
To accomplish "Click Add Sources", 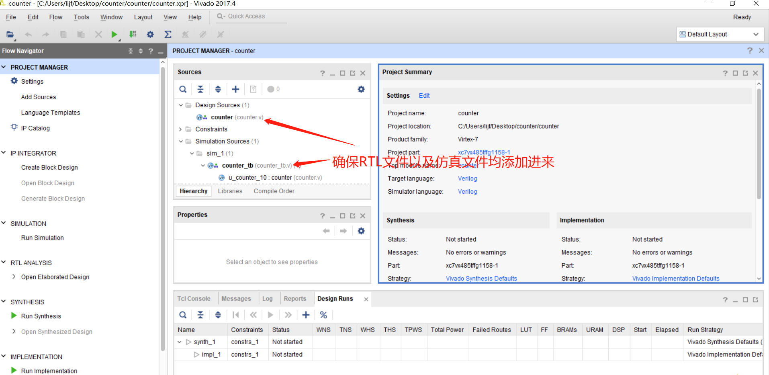I will coord(39,97).
